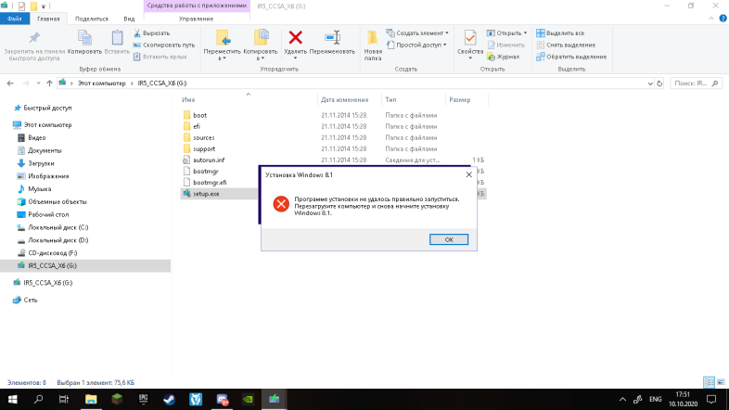This screenshot has width=729, height=410.
Task: Select Быстрый доступ in the navigation pane
Action: click(x=47, y=108)
